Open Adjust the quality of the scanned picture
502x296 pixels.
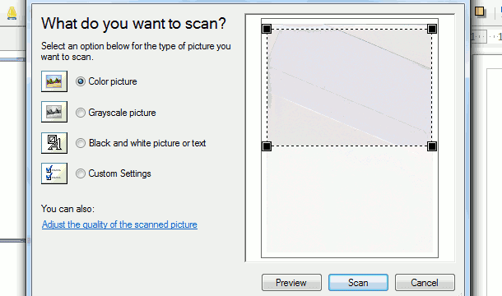(x=119, y=224)
